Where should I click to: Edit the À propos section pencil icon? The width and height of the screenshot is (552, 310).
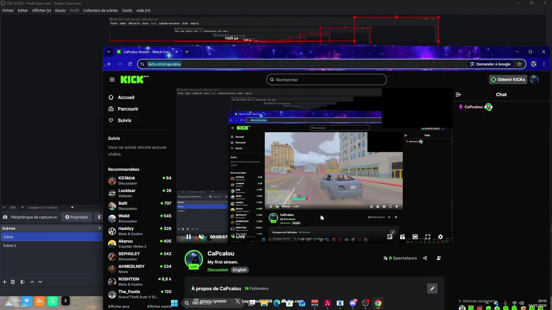tap(432, 288)
